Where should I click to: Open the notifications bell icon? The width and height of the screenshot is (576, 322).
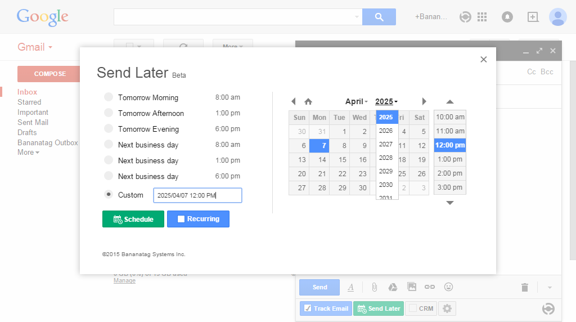(x=507, y=17)
